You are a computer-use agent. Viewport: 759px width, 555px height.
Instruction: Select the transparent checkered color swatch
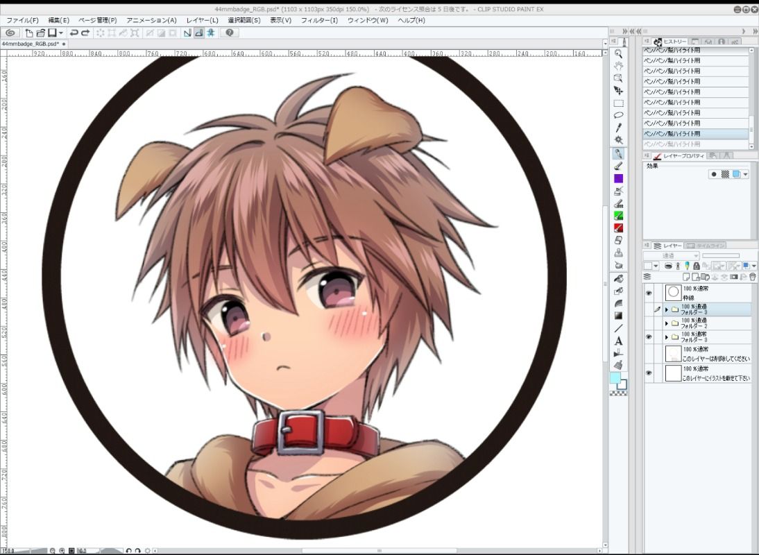(618, 393)
